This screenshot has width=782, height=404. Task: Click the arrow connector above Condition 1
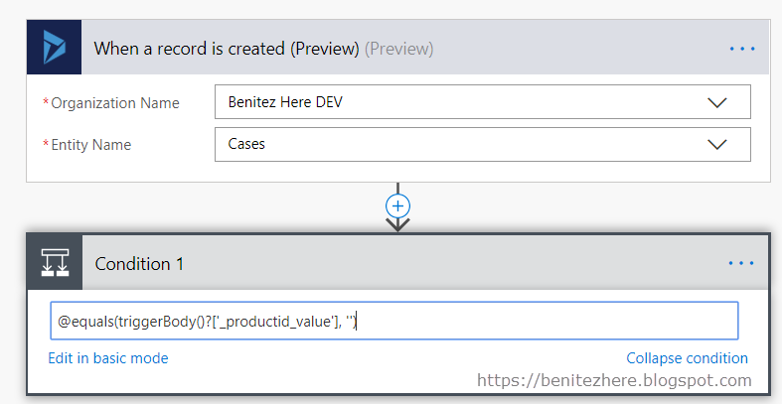[397, 224]
